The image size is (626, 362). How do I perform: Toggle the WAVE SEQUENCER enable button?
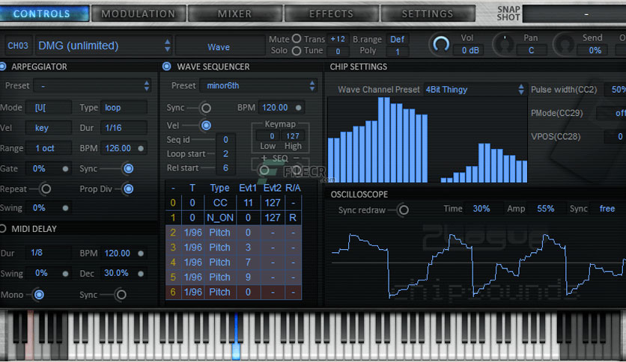[x=166, y=66]
